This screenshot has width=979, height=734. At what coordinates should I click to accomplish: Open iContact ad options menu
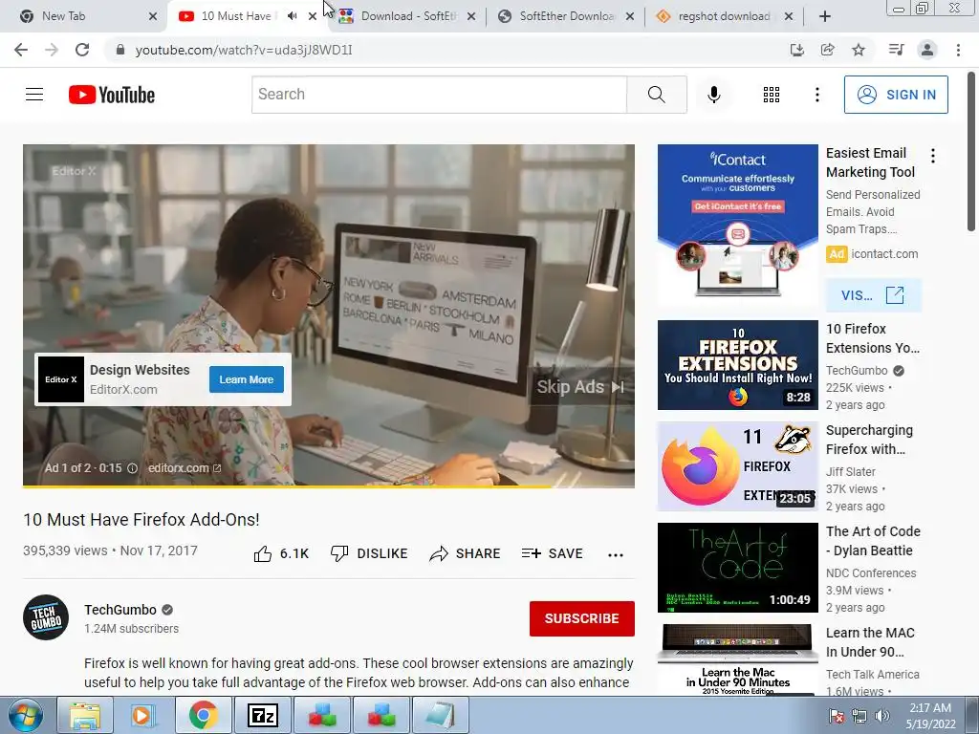933,156
